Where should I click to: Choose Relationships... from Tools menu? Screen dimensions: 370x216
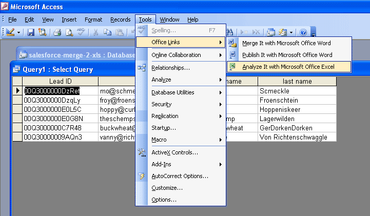click(x=181, y=68)
